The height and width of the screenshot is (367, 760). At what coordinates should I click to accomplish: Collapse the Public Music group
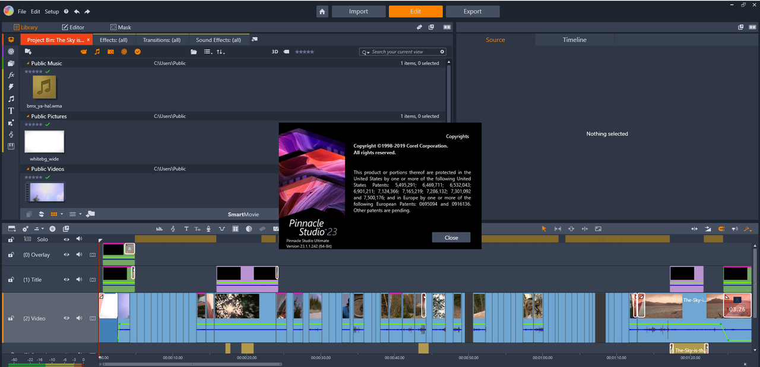pos(28,63)
